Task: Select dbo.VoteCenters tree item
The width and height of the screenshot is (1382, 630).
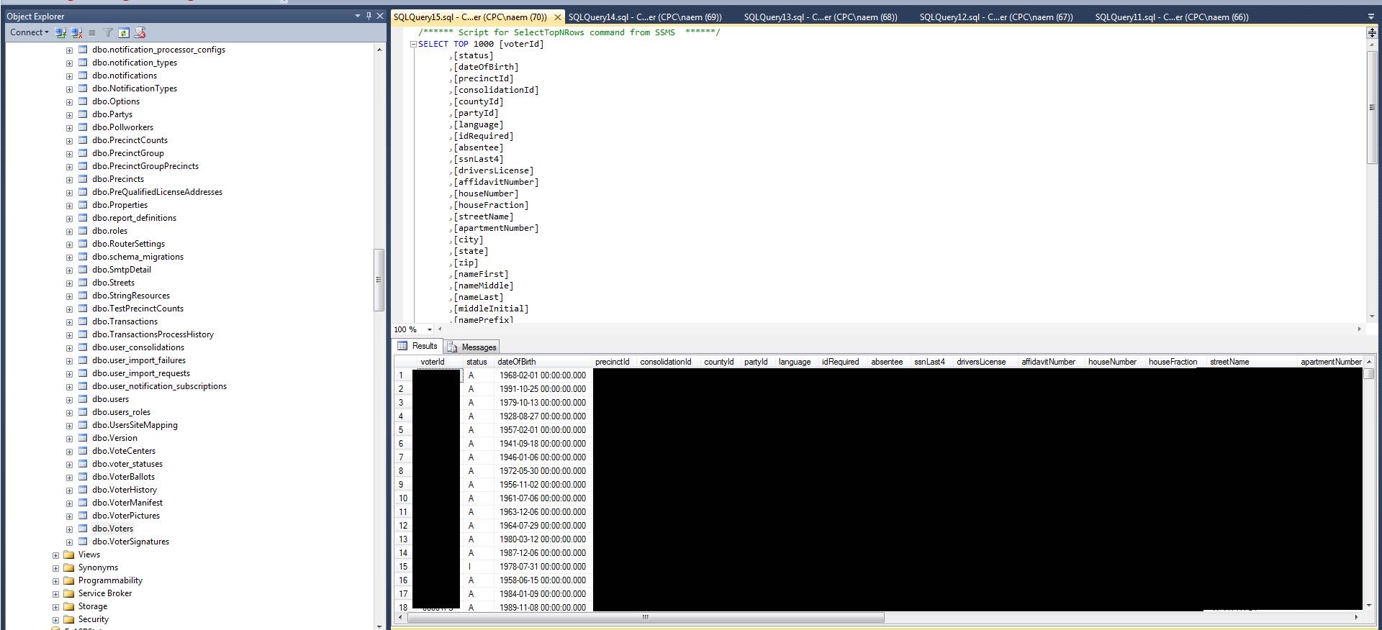Action: pos(124,451)
